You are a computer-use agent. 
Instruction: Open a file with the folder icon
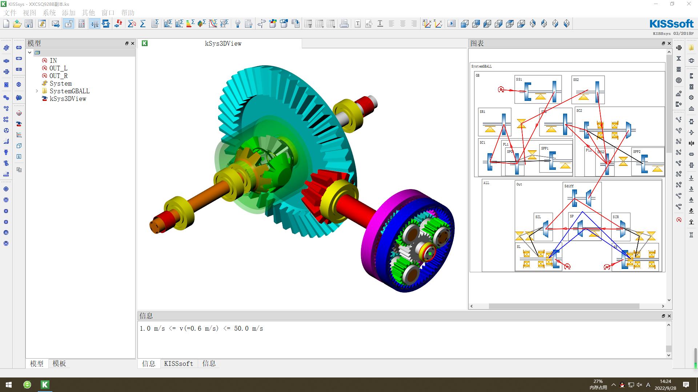[17, 24]
